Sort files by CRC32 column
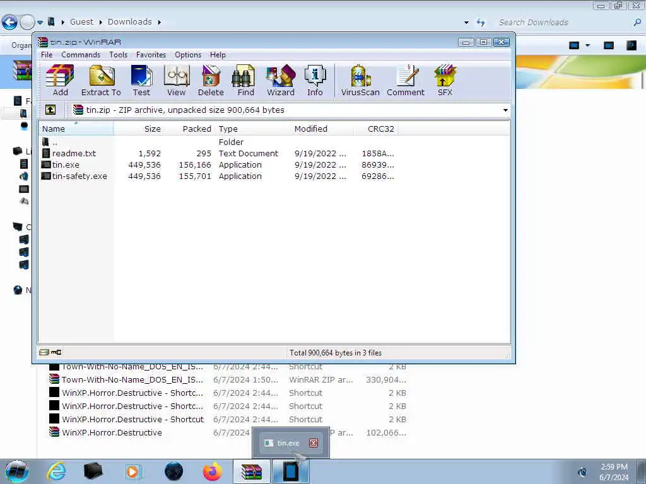The image size is (646, 484). coord(376,129)
